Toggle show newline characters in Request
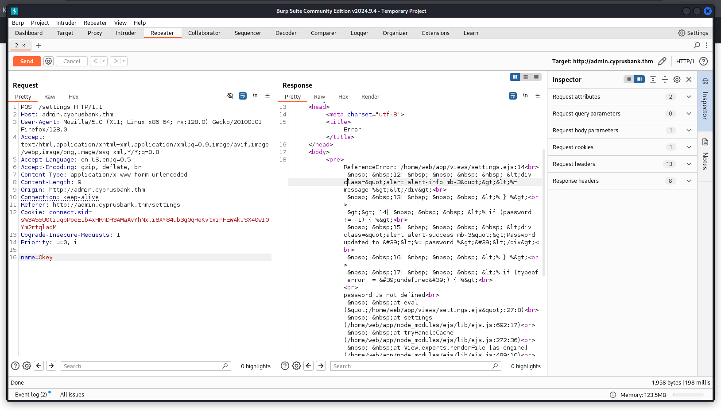 255,96
